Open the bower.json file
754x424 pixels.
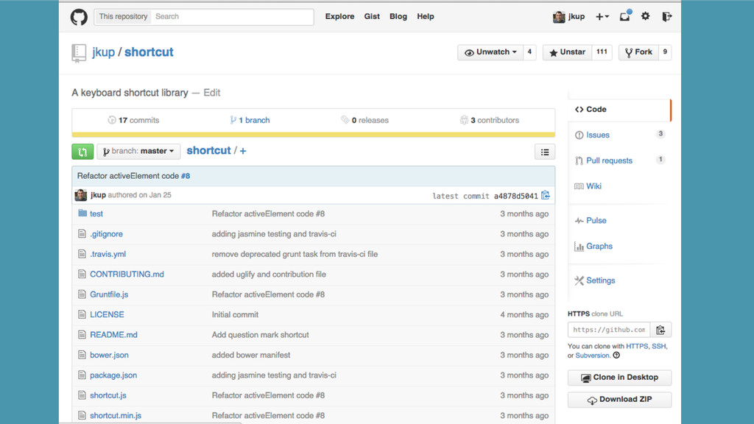[x=109, y=355]
